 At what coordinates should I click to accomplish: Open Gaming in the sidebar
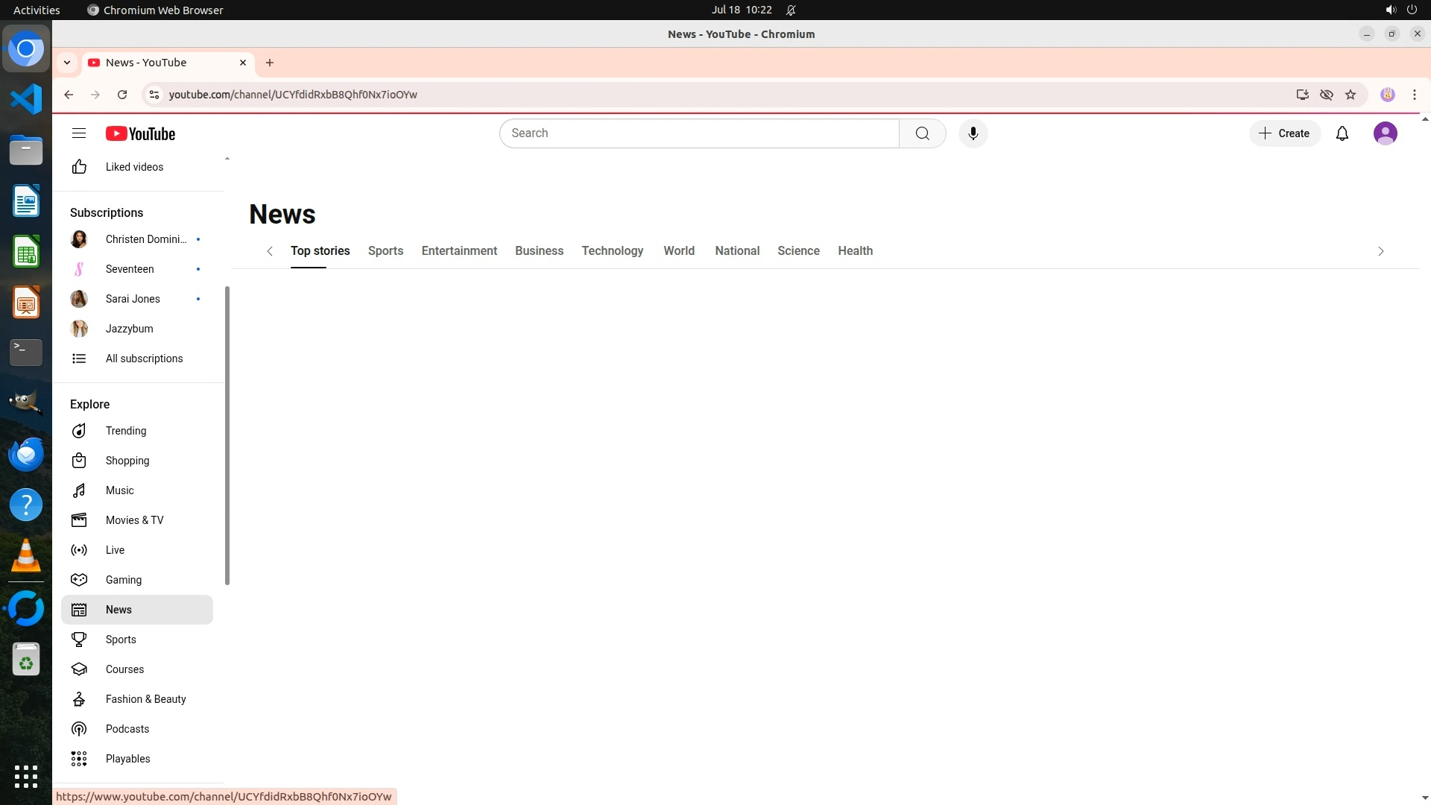click(x=123, y=580)
